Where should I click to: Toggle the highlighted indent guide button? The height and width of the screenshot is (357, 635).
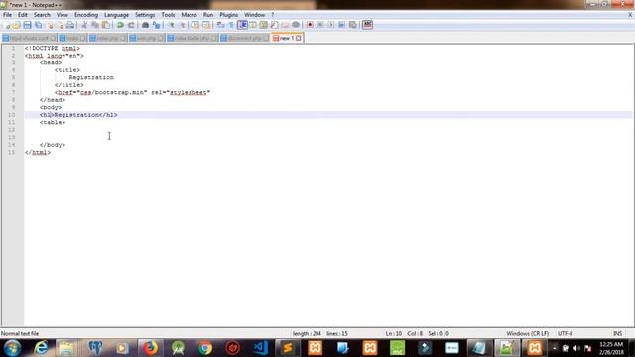click(242, 25)
